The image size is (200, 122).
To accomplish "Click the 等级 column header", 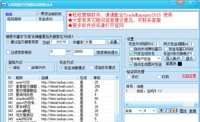I will pos(103,77).
